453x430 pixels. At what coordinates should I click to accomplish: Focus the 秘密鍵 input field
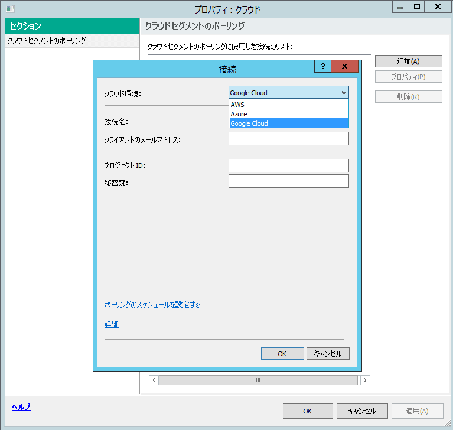[289, 181]
